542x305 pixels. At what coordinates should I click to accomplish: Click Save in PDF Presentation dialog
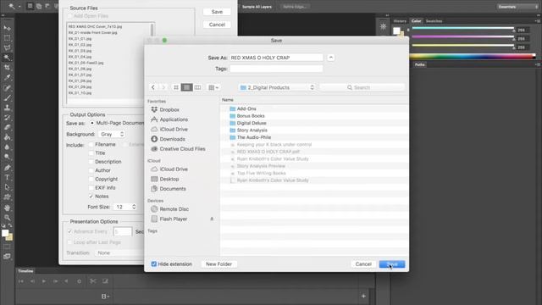[x=217, y=12]
